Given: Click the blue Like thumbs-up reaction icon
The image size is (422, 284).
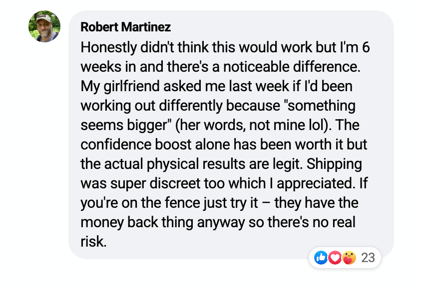Looking at the screenshot, I should pyautogui.click(x=321, y=258).
